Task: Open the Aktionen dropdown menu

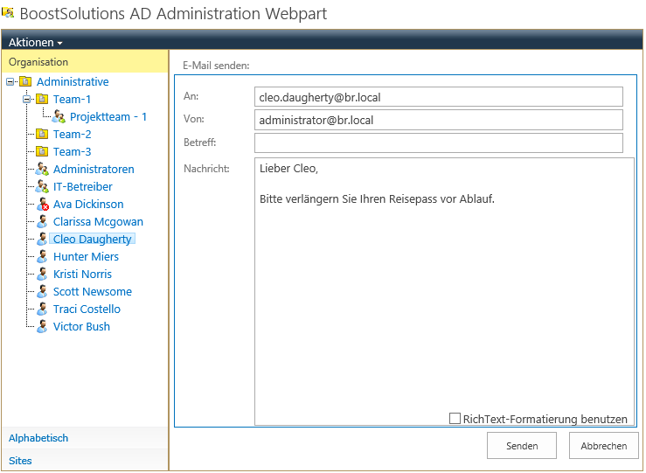Action: point(36,43)
